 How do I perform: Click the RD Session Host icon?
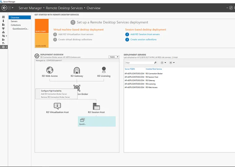tap(96, 106)
